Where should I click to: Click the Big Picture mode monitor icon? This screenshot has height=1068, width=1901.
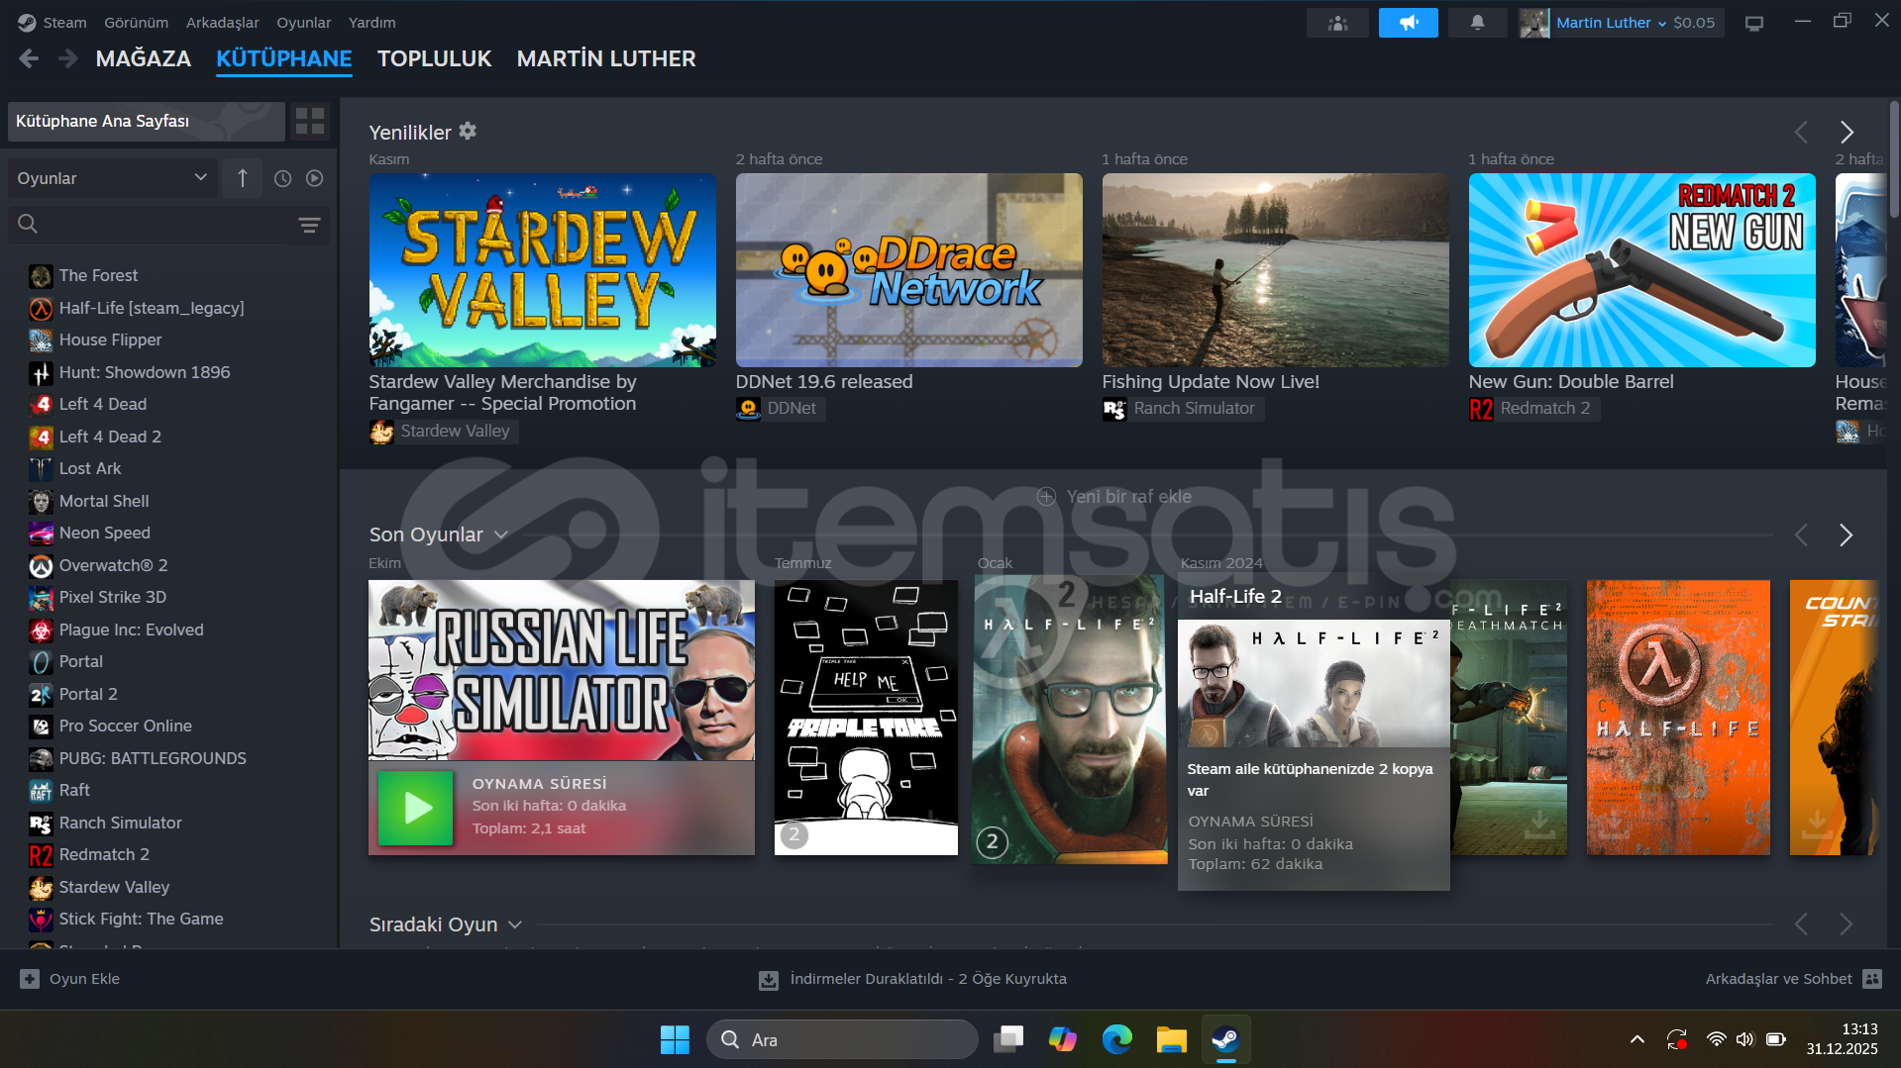pos(1753,23)
